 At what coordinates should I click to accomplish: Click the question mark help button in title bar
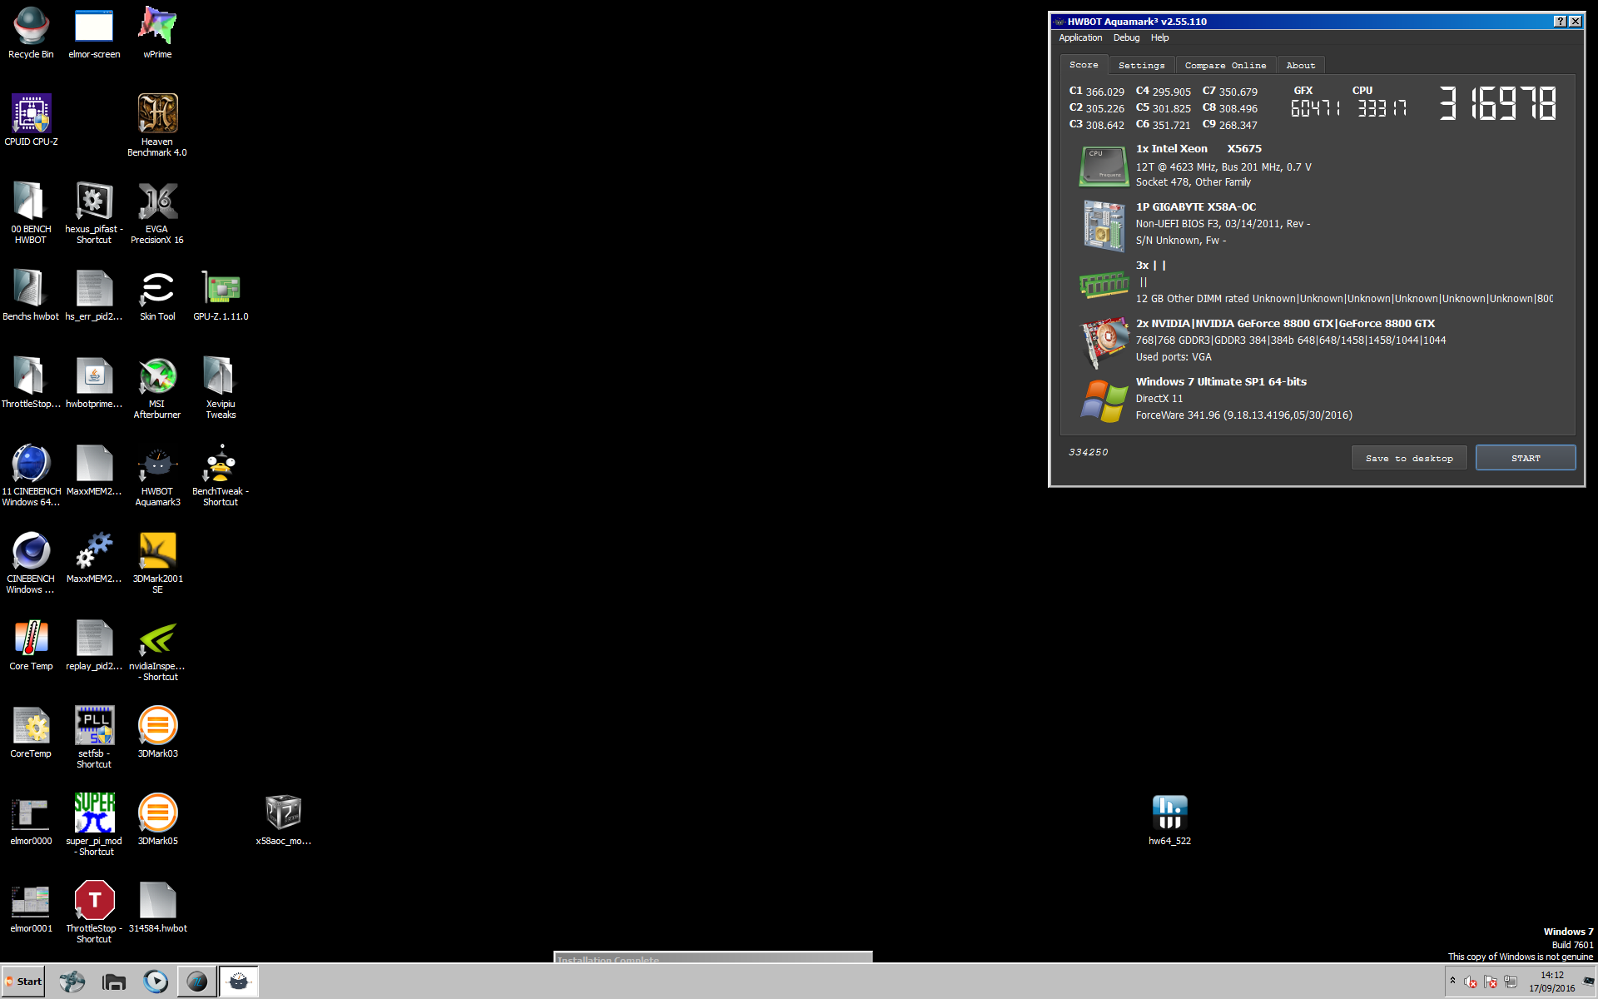(x=1560, y=22)
